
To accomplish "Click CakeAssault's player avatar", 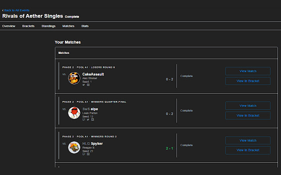I will [74, 79].
